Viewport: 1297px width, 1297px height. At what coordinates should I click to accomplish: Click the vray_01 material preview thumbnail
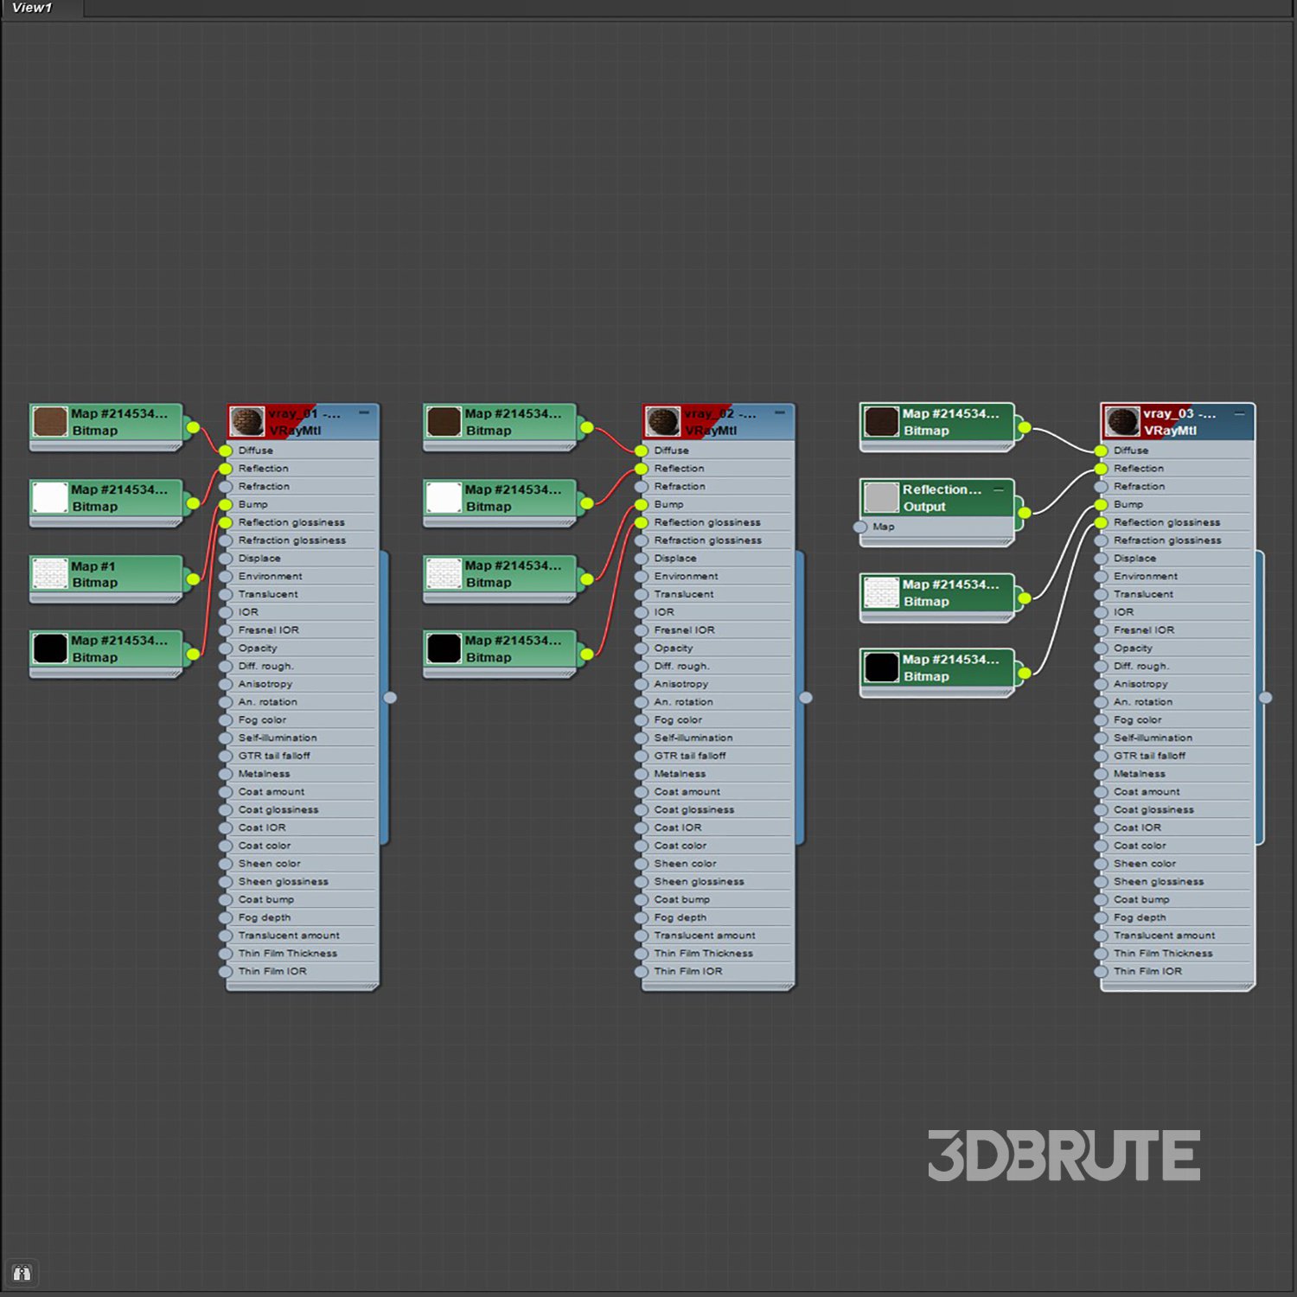coord(247,422)
